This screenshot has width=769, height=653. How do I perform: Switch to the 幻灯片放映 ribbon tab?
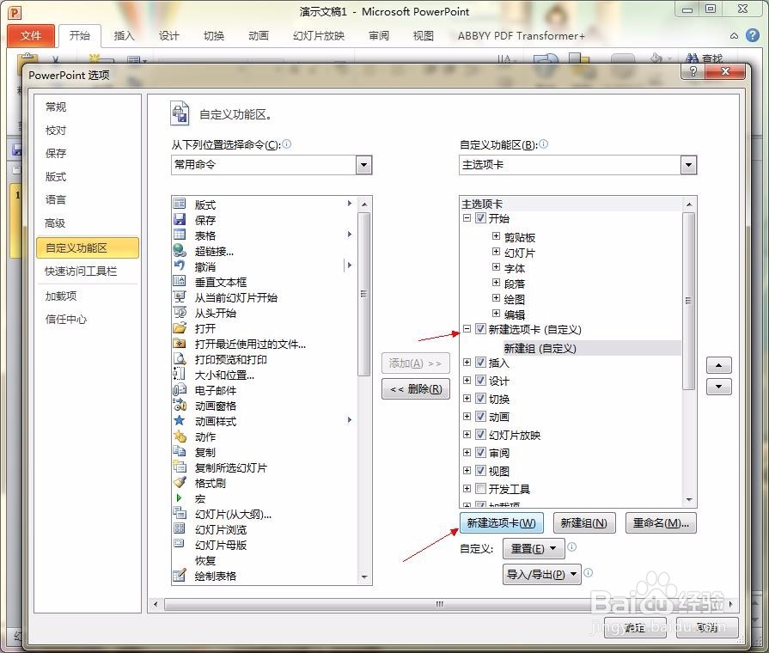[319, 35]
